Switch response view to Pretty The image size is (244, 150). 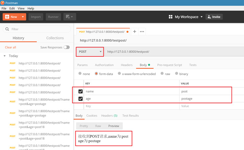tap(84, 126)
